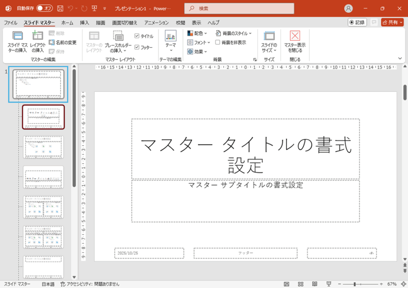The height and width of the screenshot is (288, 408).
Task: Open the Effects gallery
Action: 197,51
